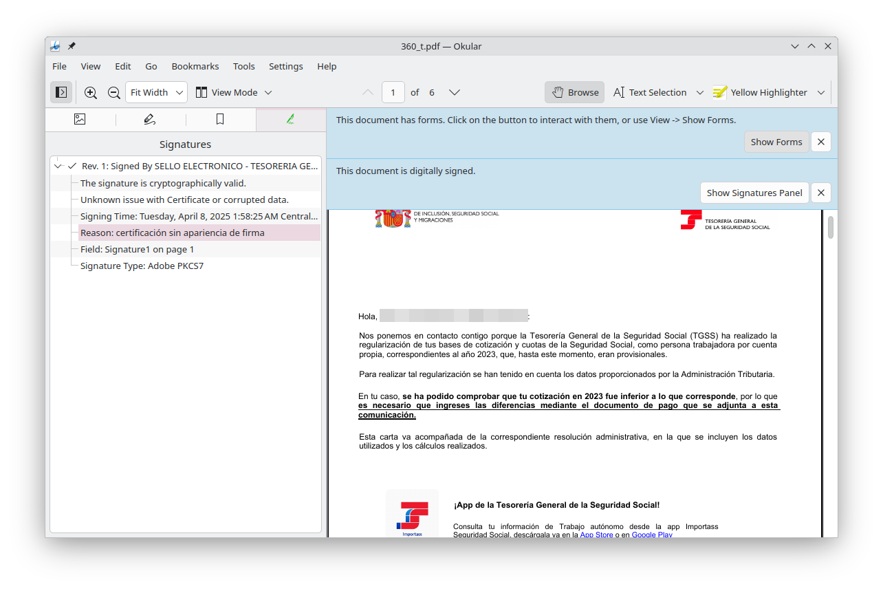Activate the Text Selection tool
The image size is (883, 591).
click(650, 92)
